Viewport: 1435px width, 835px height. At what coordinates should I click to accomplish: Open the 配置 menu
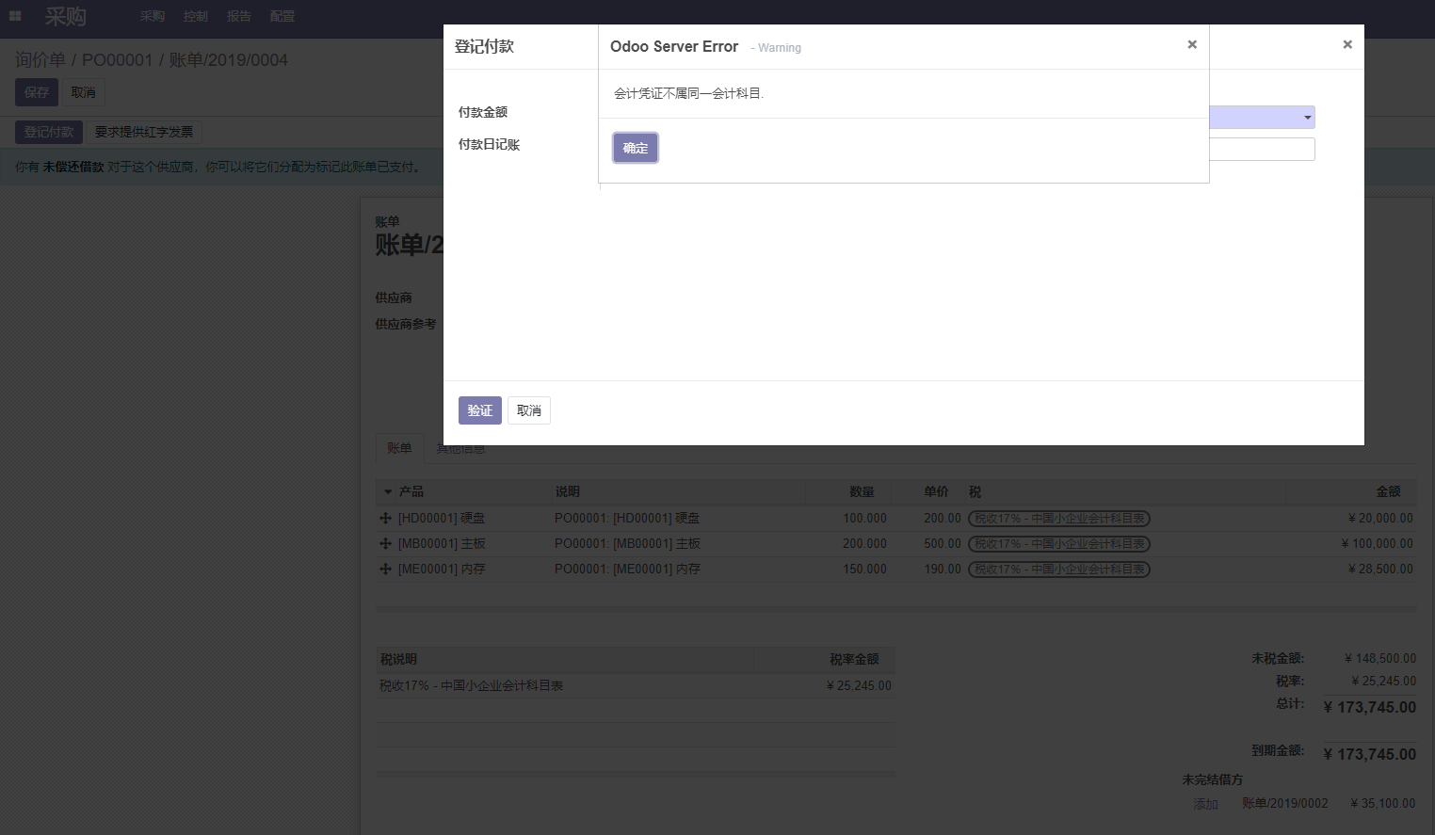click(x=282, y=16)
